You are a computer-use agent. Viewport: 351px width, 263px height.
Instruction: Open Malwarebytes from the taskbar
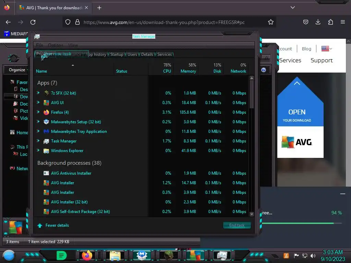click(142, 255)
